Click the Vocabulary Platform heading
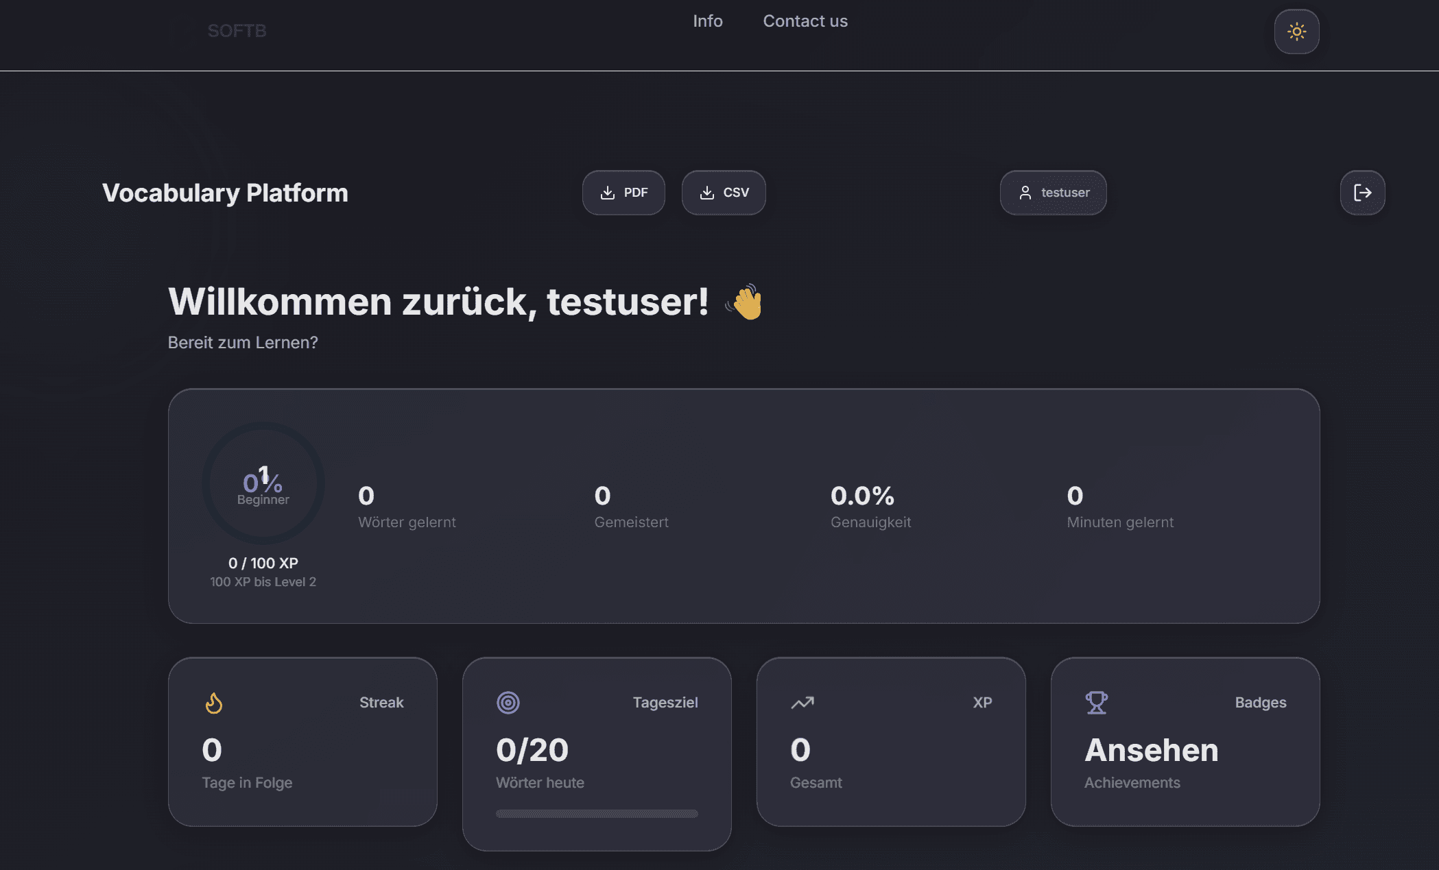 pyautogui.click(x=225, y=193)
